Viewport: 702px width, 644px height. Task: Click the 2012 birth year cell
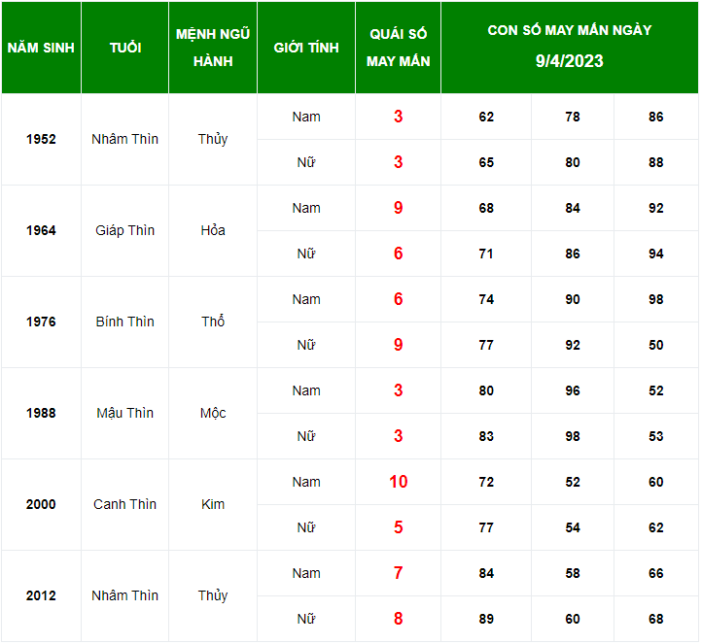[41, 595]
